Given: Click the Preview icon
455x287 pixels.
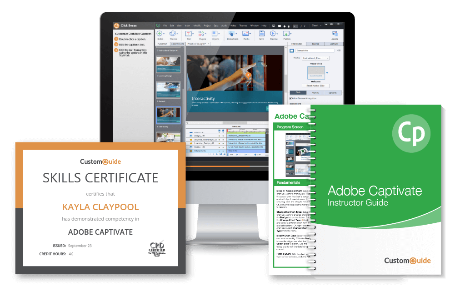Looking at the screenshot, I should [273, 34].
